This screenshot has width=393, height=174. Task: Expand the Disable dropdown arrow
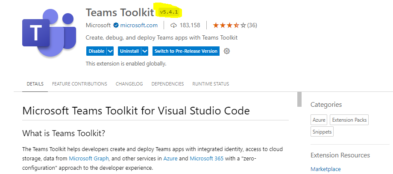pyautogui.click(x=110, y=51)
